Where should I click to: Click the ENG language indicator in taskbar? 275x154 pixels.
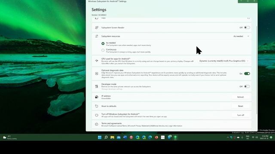tap(247, 137)
